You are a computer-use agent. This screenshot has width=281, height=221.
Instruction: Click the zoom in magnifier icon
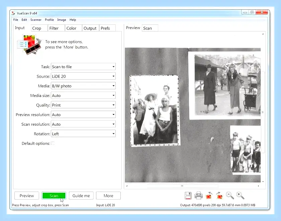coord(240,195)
